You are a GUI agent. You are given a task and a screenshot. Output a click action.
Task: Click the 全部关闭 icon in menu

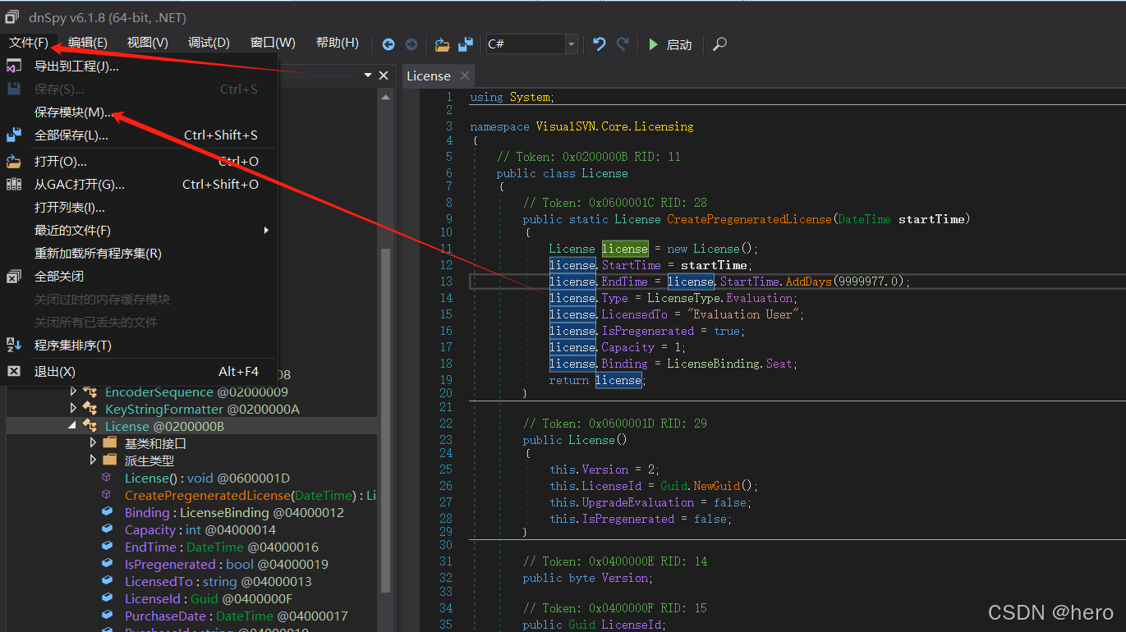coord(14,277)
